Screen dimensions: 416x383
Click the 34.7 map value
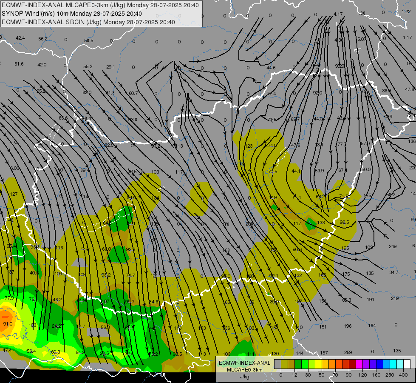[394, 272]
